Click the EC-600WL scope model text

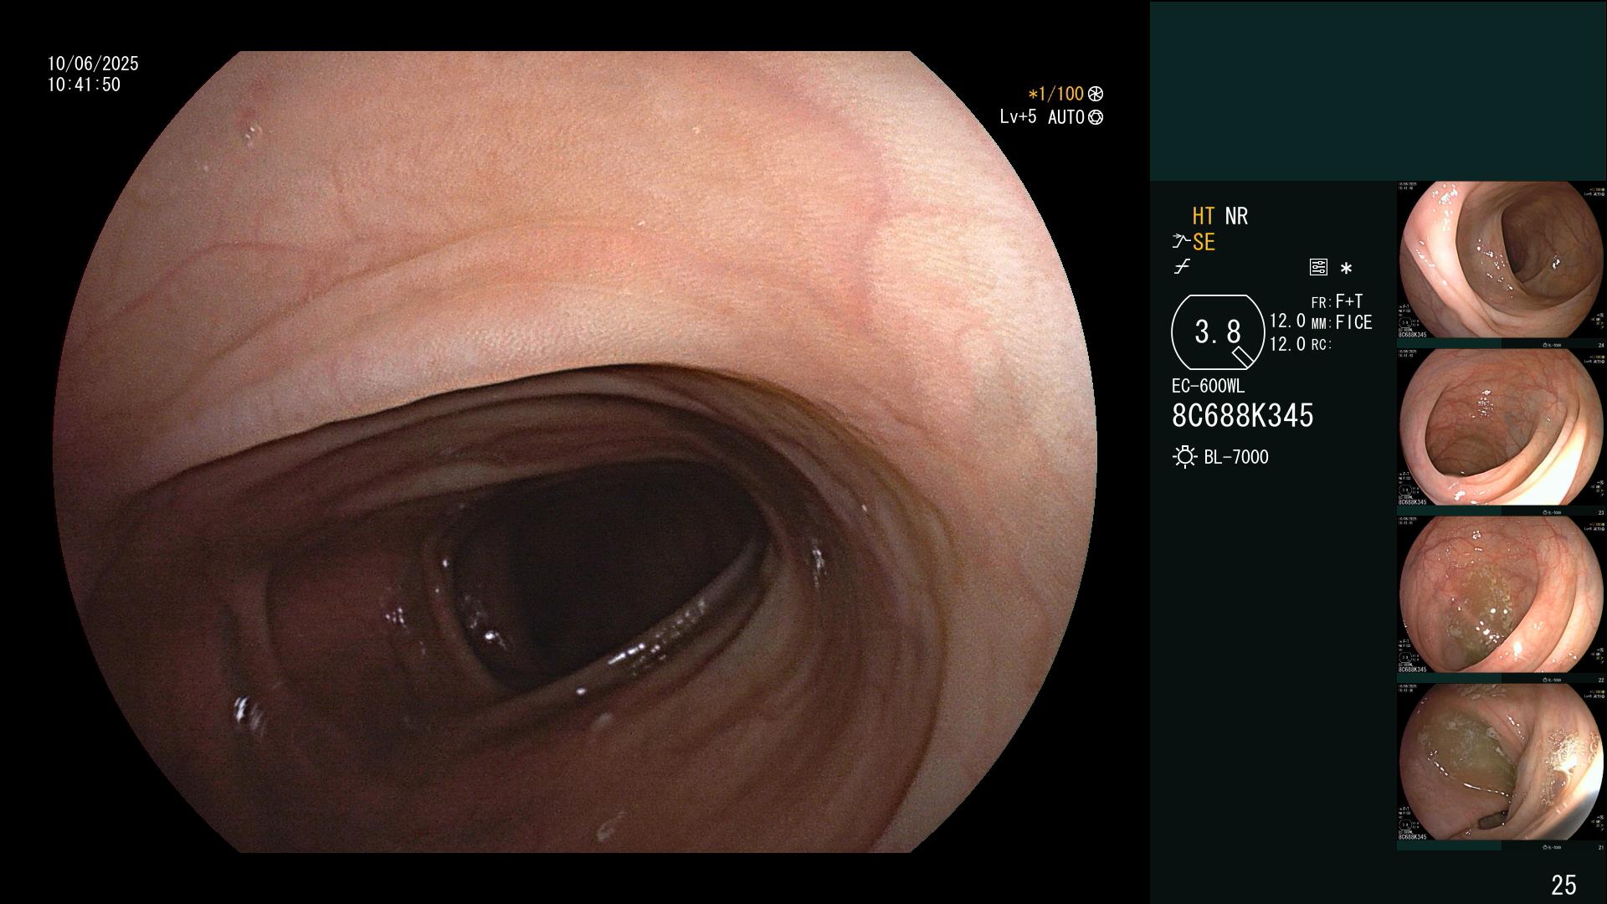(x=1208, y=387)
